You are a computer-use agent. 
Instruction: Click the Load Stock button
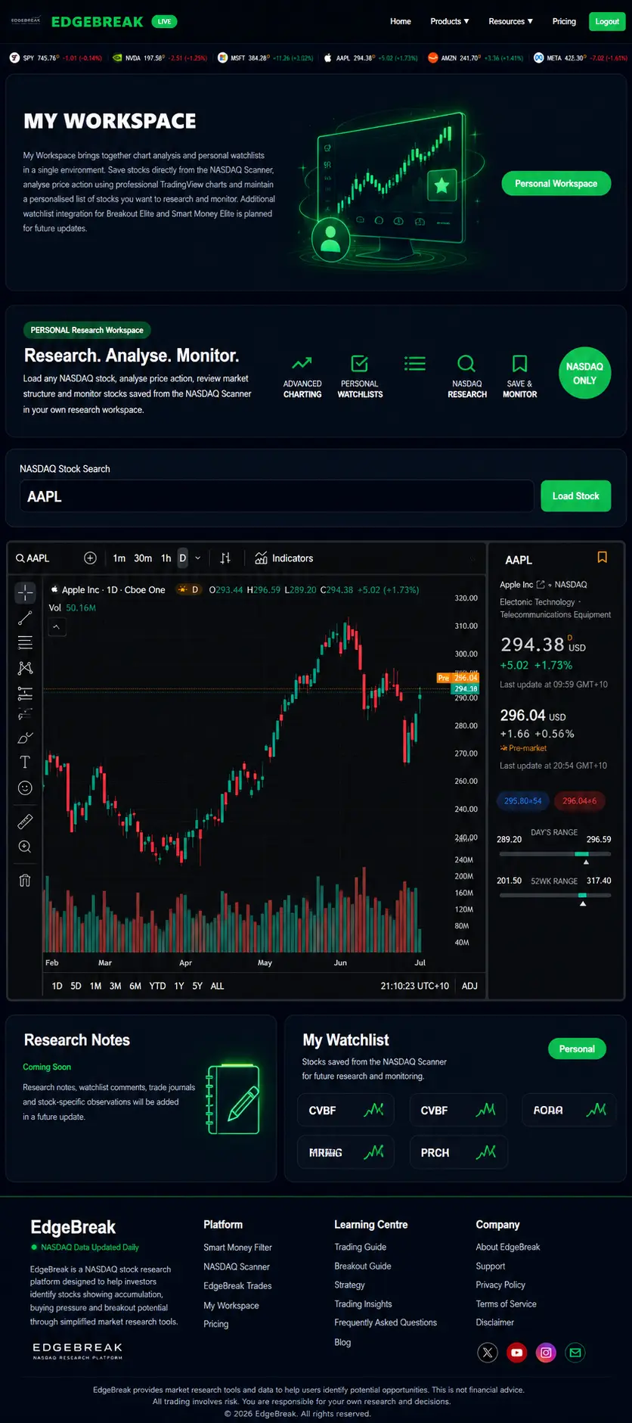(x=576, y=496)
